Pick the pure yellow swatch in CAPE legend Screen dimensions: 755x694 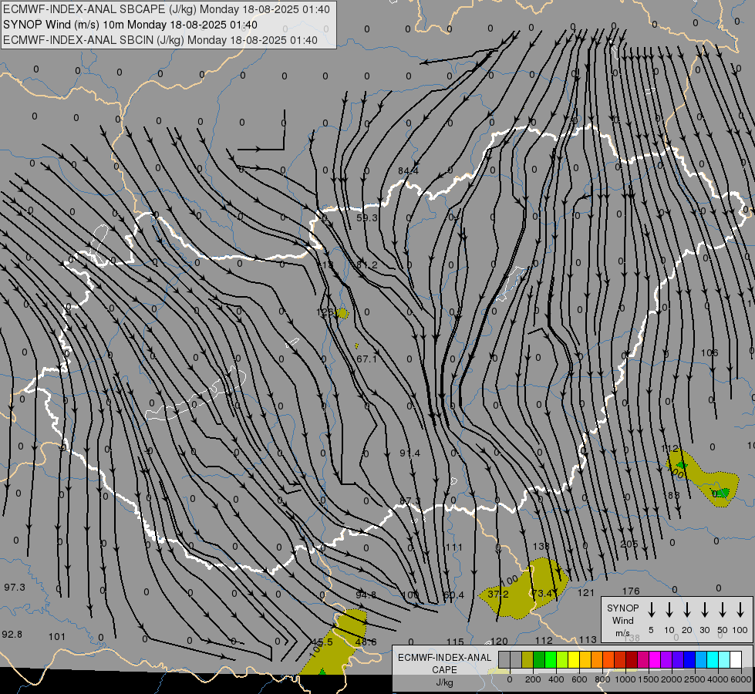[574, 659]
